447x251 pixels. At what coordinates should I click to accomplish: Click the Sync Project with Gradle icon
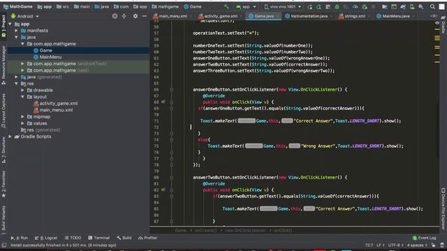pyautogui.click(x=403, y=6)
